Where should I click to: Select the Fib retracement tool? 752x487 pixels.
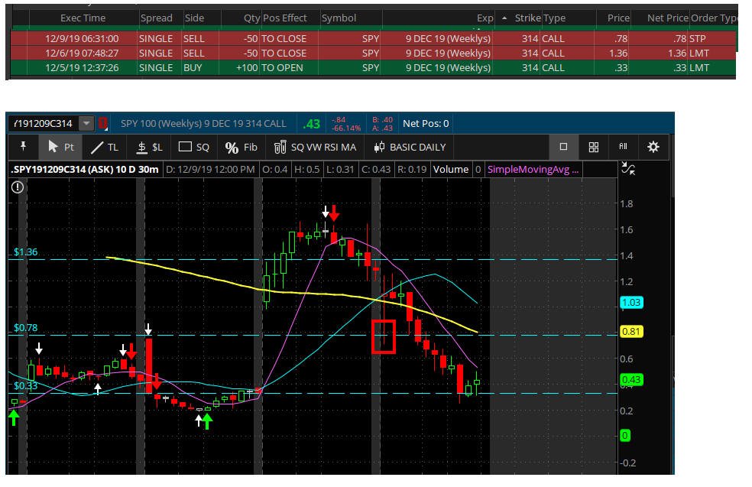pos(241,148)
